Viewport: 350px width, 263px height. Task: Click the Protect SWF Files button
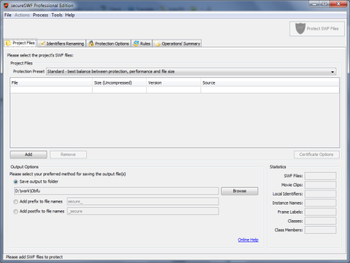317,29
